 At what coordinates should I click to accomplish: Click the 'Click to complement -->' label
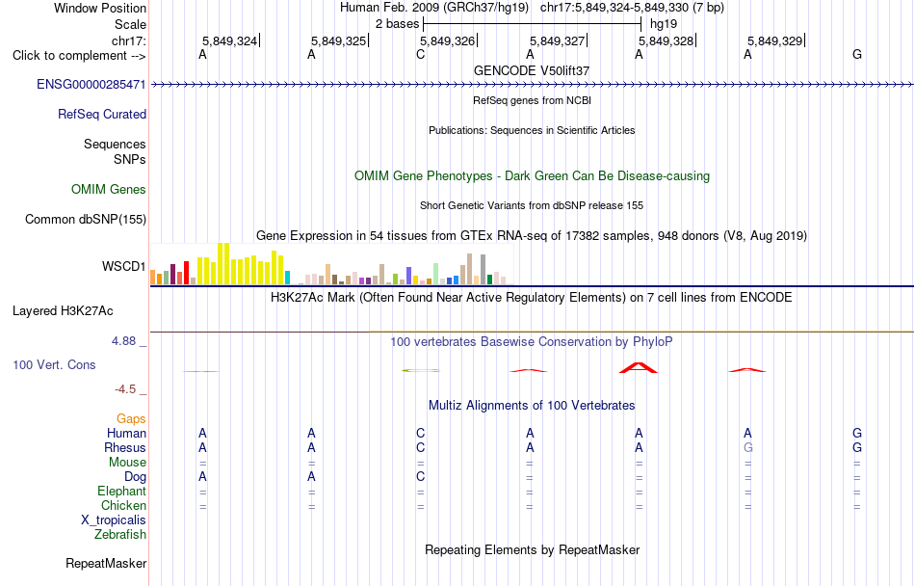point(79,56)
